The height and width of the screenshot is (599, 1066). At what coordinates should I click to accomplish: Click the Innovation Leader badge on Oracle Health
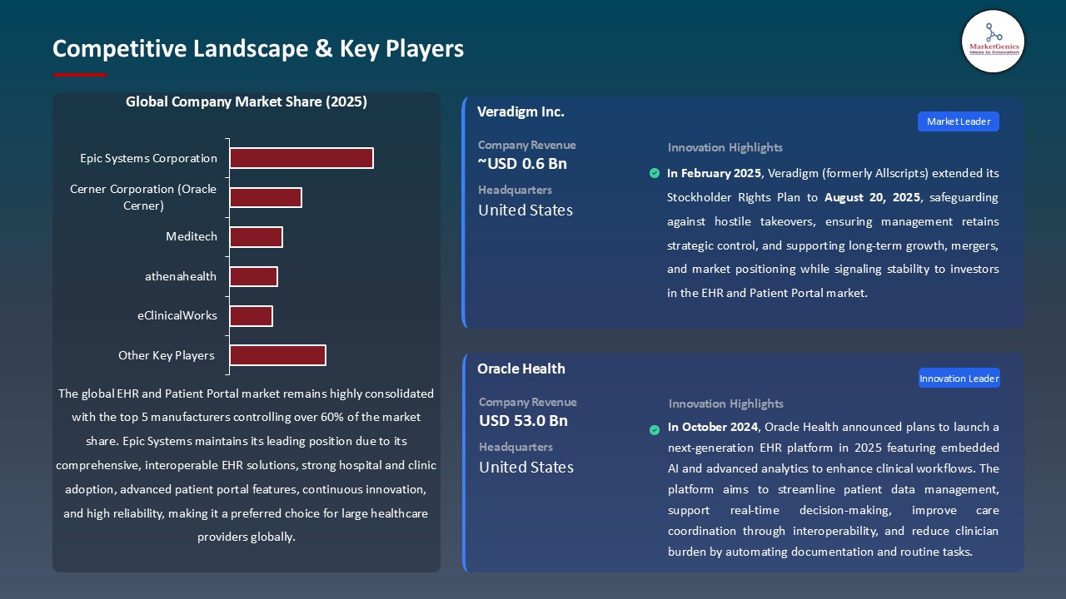click(959, 378)
